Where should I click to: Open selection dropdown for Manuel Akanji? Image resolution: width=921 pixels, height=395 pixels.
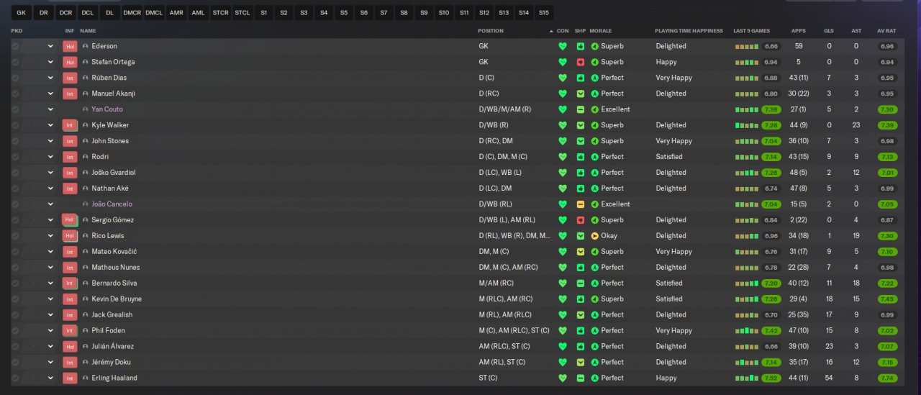coord(50,94)
